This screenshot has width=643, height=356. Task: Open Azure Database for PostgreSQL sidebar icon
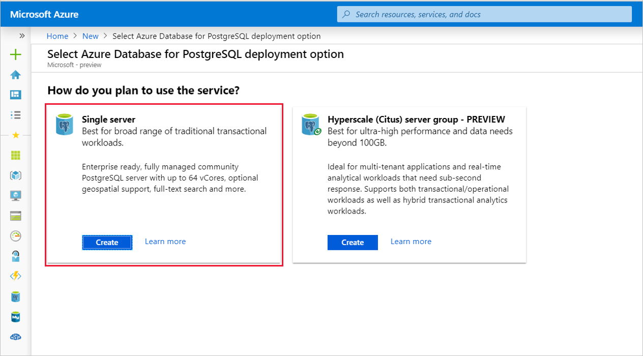(x=16, y=296)
